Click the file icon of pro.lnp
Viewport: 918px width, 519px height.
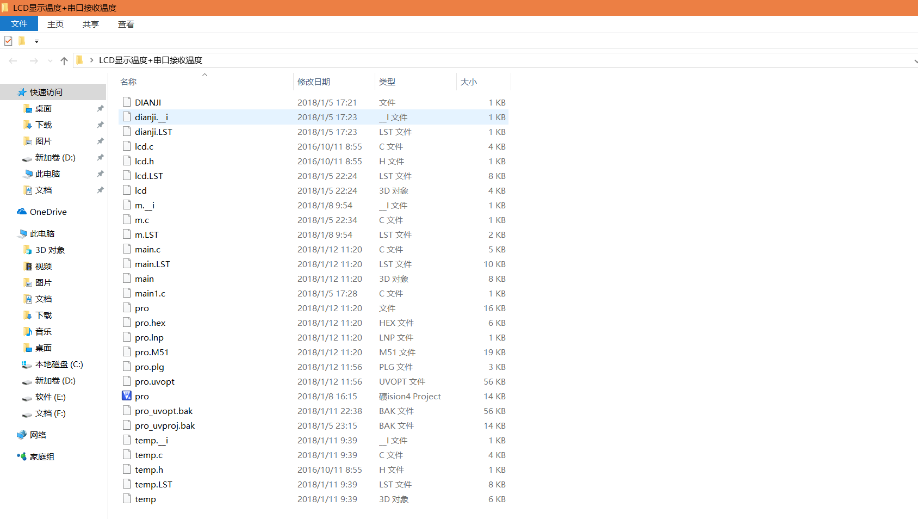[127, 337]
